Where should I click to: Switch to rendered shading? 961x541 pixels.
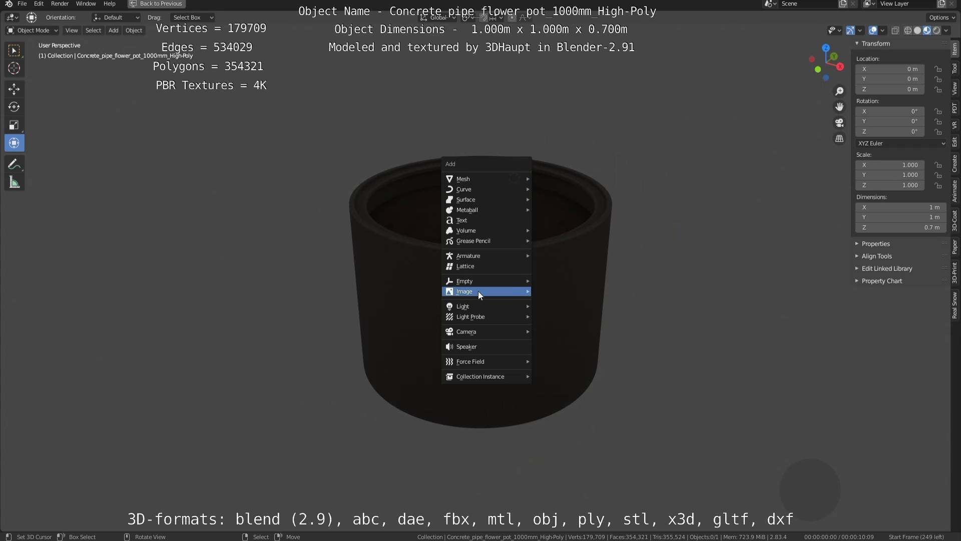tap(936, 31)
